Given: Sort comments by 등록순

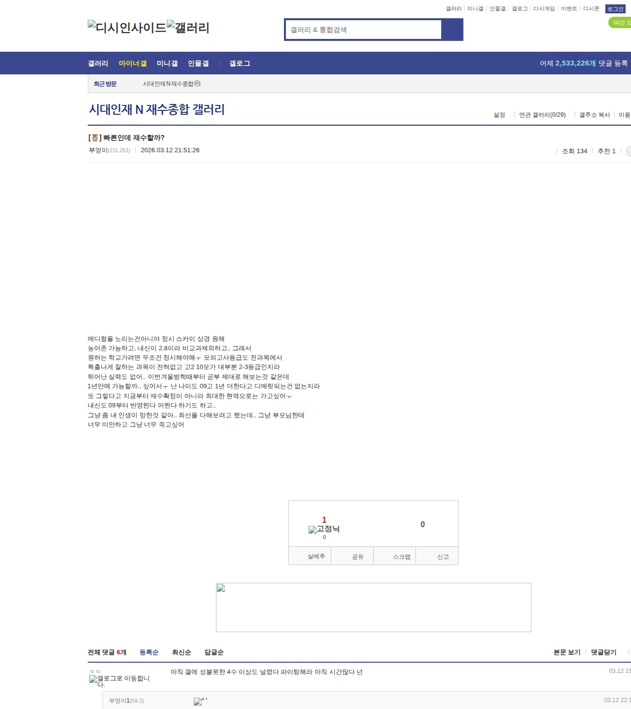Looking at the screenshot, I should [149, 652].
